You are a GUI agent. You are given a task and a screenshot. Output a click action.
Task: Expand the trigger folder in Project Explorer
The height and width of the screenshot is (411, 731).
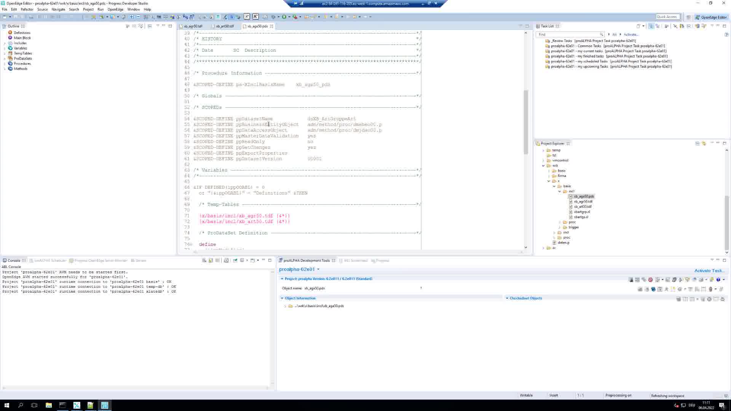click(560, 228)
